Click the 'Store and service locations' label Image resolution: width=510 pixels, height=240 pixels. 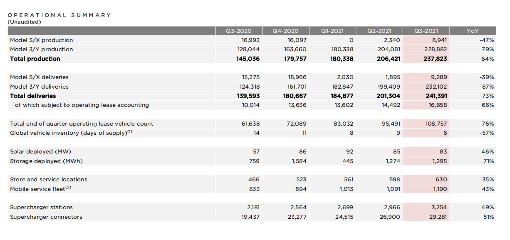(x=49, y=179)
